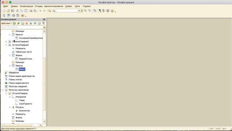Open the Действия dropdown menu
The height and width of the screenshot is (131, 232).
6,23
